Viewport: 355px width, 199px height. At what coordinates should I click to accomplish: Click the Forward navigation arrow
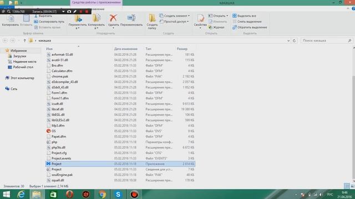coord(13,40)
